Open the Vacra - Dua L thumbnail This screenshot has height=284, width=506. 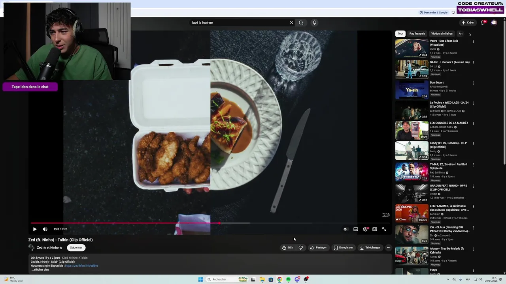(412, 49)
